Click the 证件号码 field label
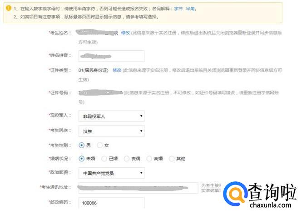Image resolution: width=302 pixels, height=219 pixels. 59,93
